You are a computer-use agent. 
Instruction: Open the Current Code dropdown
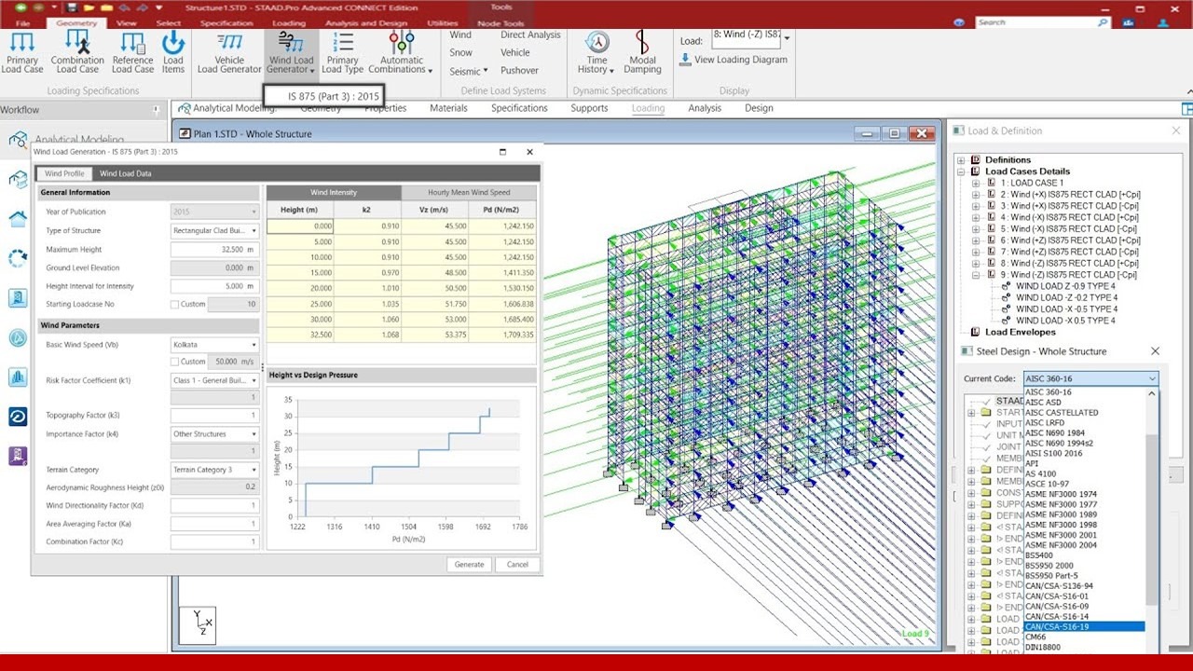(1090, 378)
